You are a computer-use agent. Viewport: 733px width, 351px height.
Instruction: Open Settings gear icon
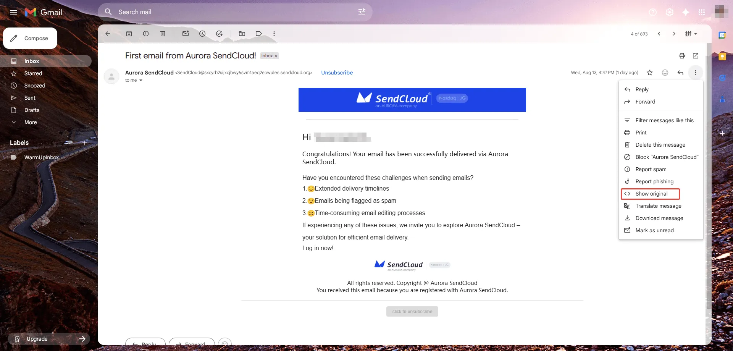670,12
